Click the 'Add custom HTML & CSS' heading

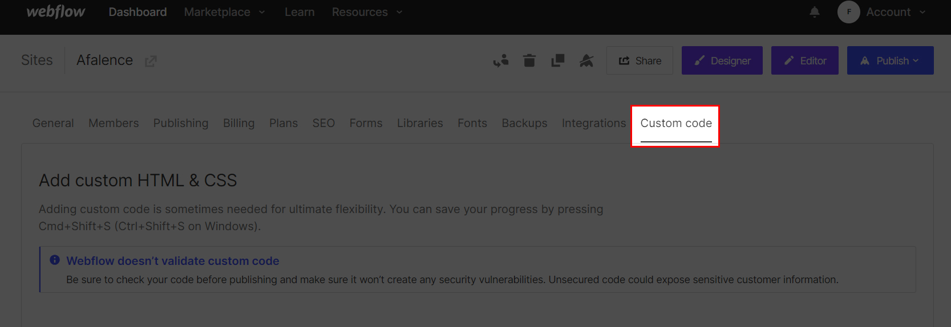pos(138,181)
